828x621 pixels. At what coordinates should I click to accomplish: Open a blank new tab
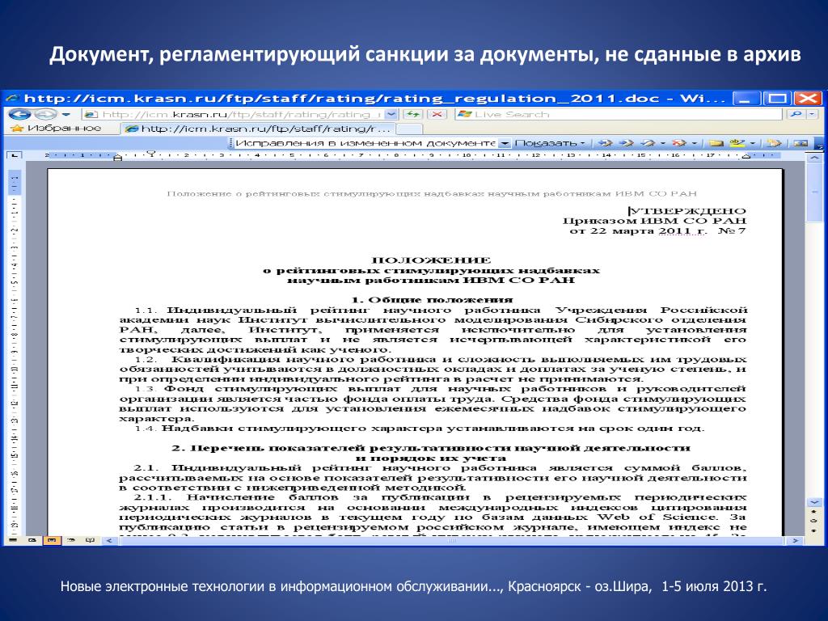409,129
